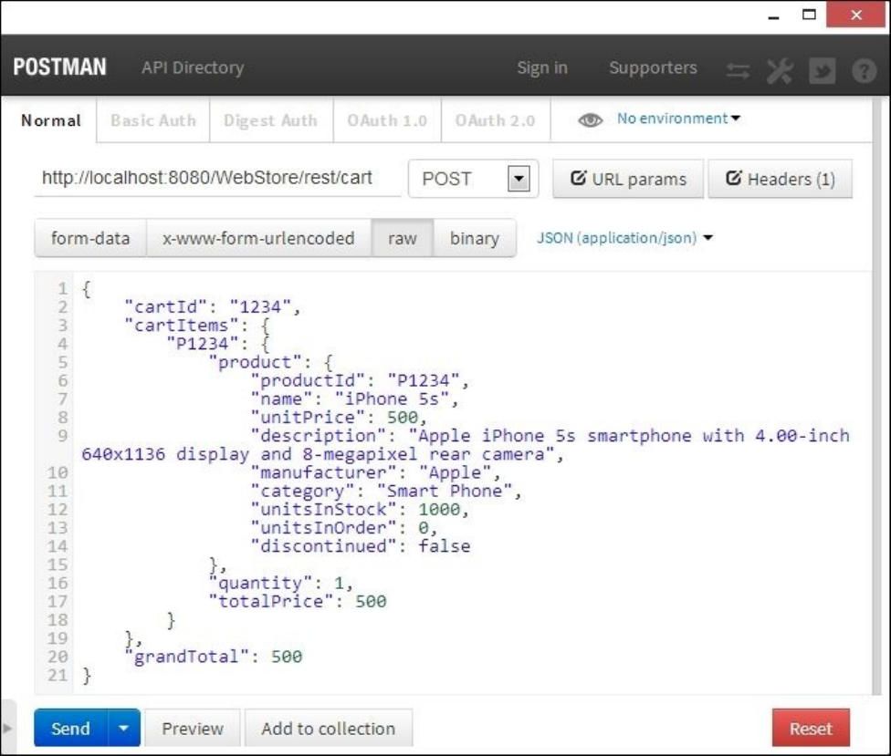Screen dimensions: 891x756
Task: Open Supporters link
Action: point(653,67)
